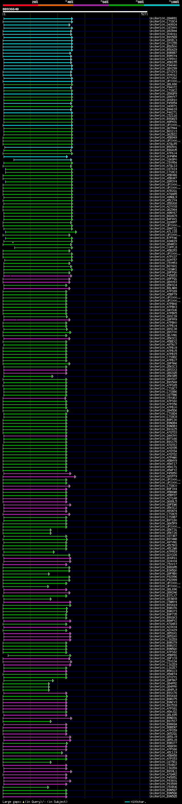182x804 pixels.
Task: Select hit UniRef100_C0PFL8
Action: click(x=163, y=248)
